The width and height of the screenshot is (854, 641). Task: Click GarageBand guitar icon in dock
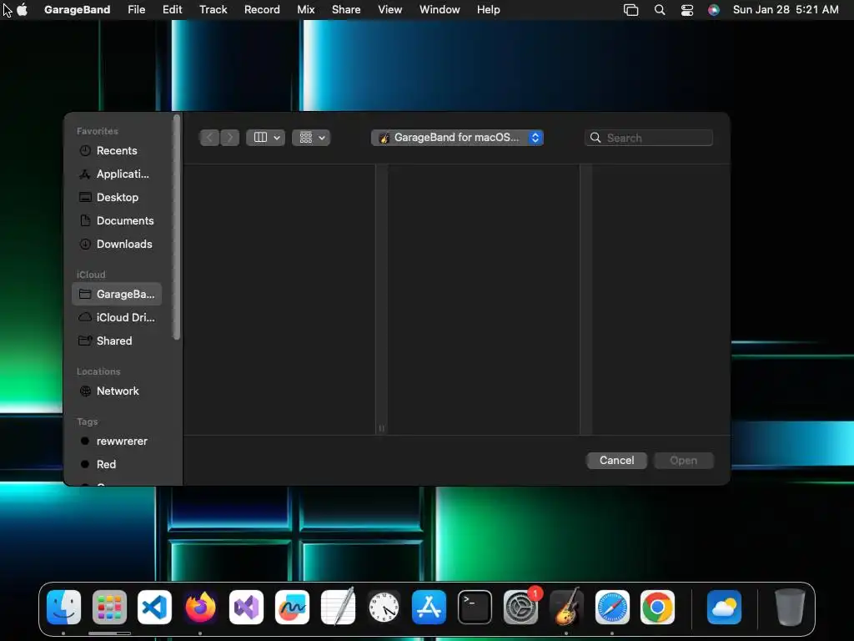[566, 607]
